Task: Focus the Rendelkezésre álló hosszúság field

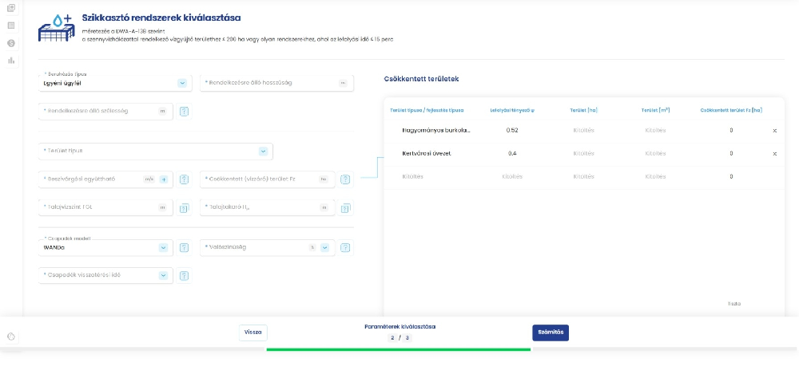Action: click(x=276, y=83)
